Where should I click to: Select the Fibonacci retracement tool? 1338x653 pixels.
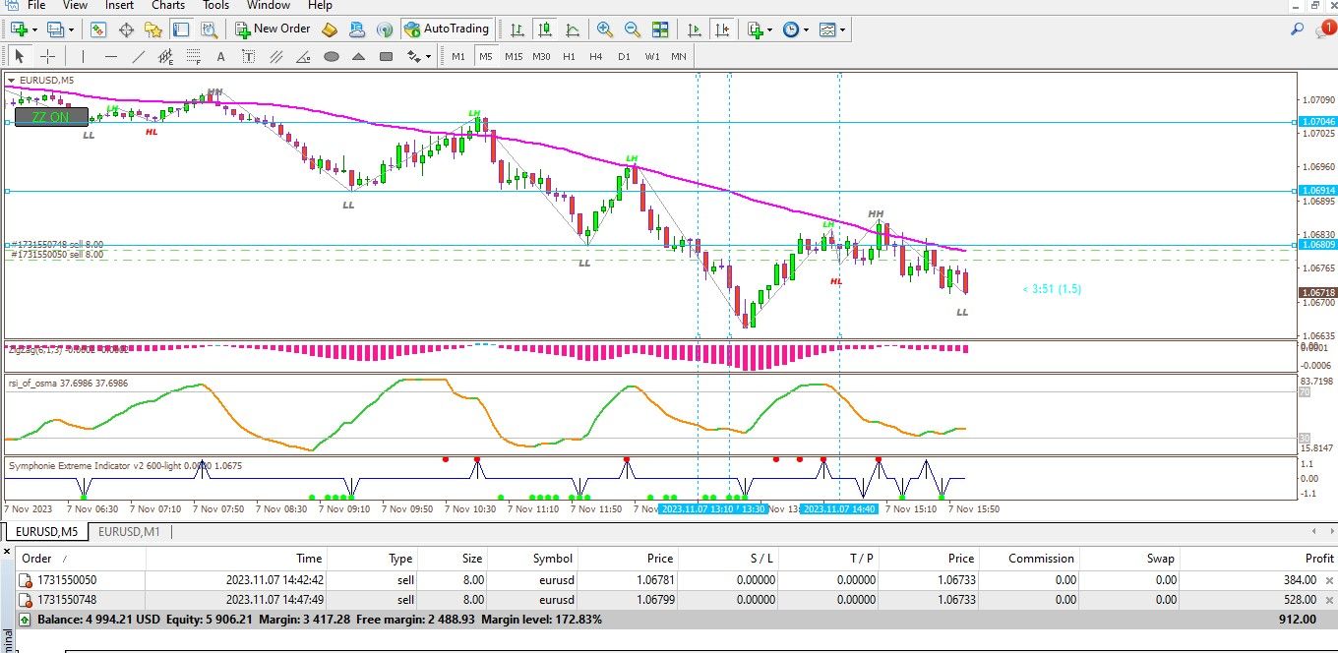193,56
